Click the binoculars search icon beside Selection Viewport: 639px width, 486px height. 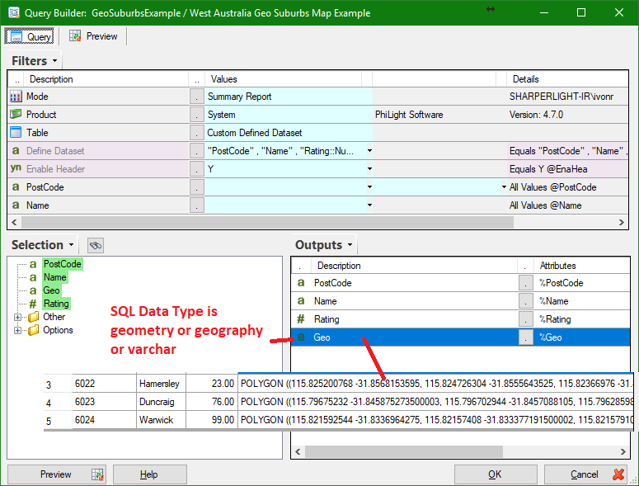click(x=96, y=245)
